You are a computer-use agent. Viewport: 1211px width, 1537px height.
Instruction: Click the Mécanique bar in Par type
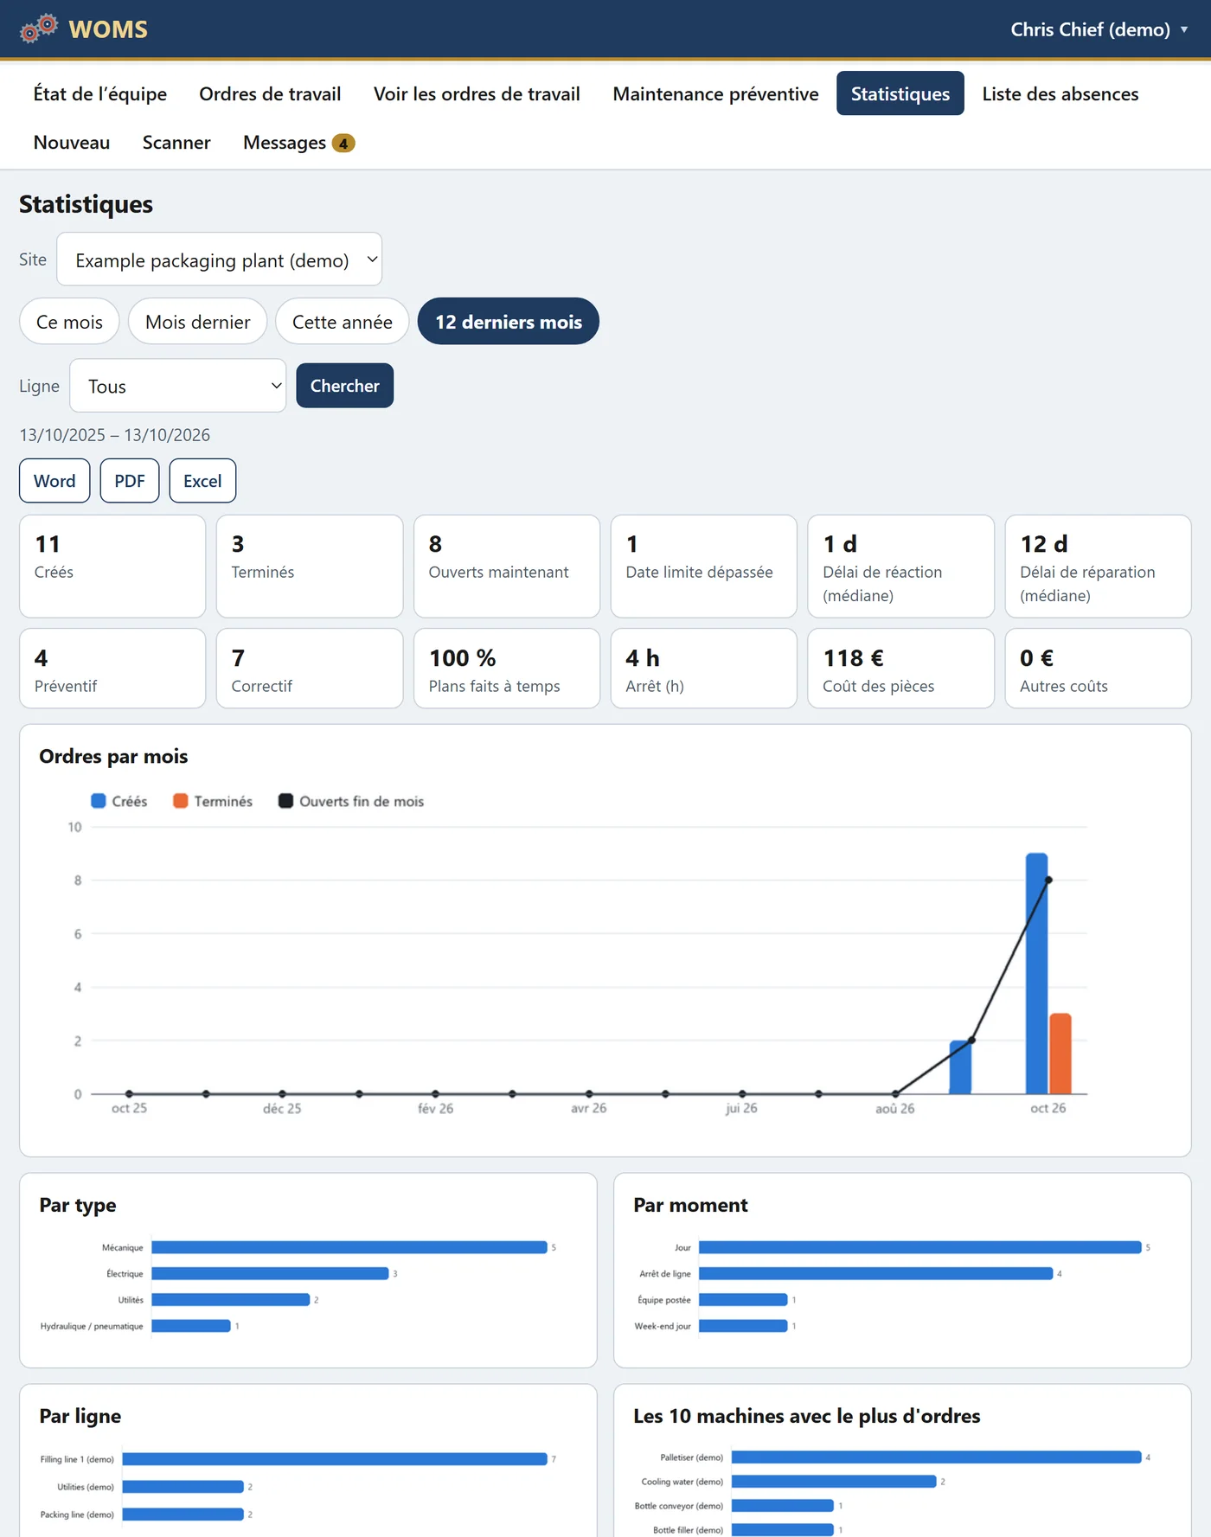(x=349, y=1247)
